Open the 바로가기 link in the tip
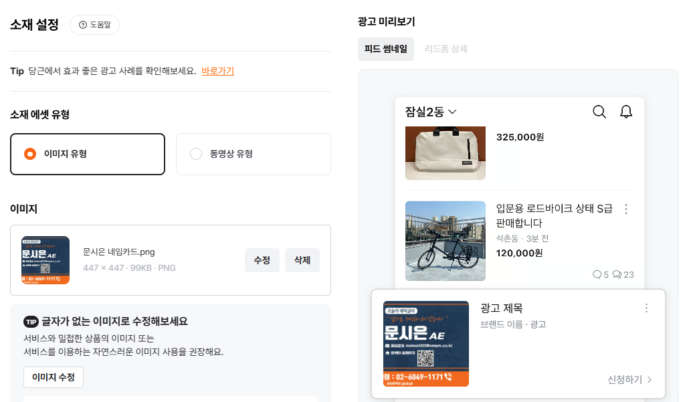687x402 pixels. (x=218, y=71)
